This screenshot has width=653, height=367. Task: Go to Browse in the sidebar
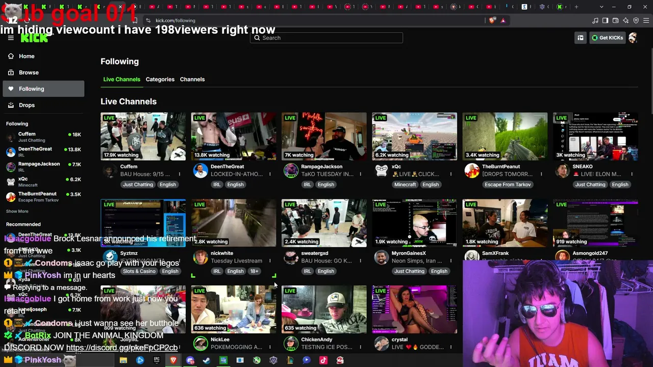click(x=43, y=72)
